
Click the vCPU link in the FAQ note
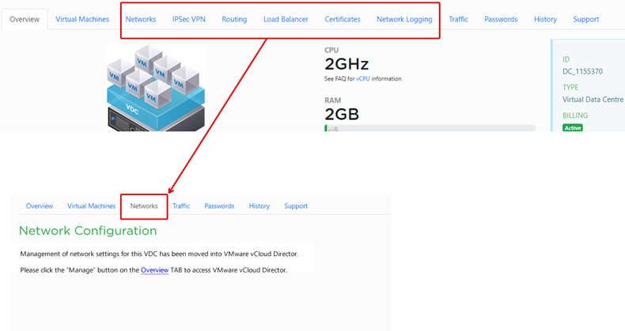(x=363, y=79)
